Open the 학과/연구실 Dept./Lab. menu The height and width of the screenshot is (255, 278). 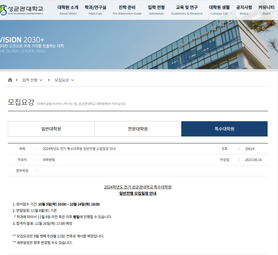click(95, 10)
